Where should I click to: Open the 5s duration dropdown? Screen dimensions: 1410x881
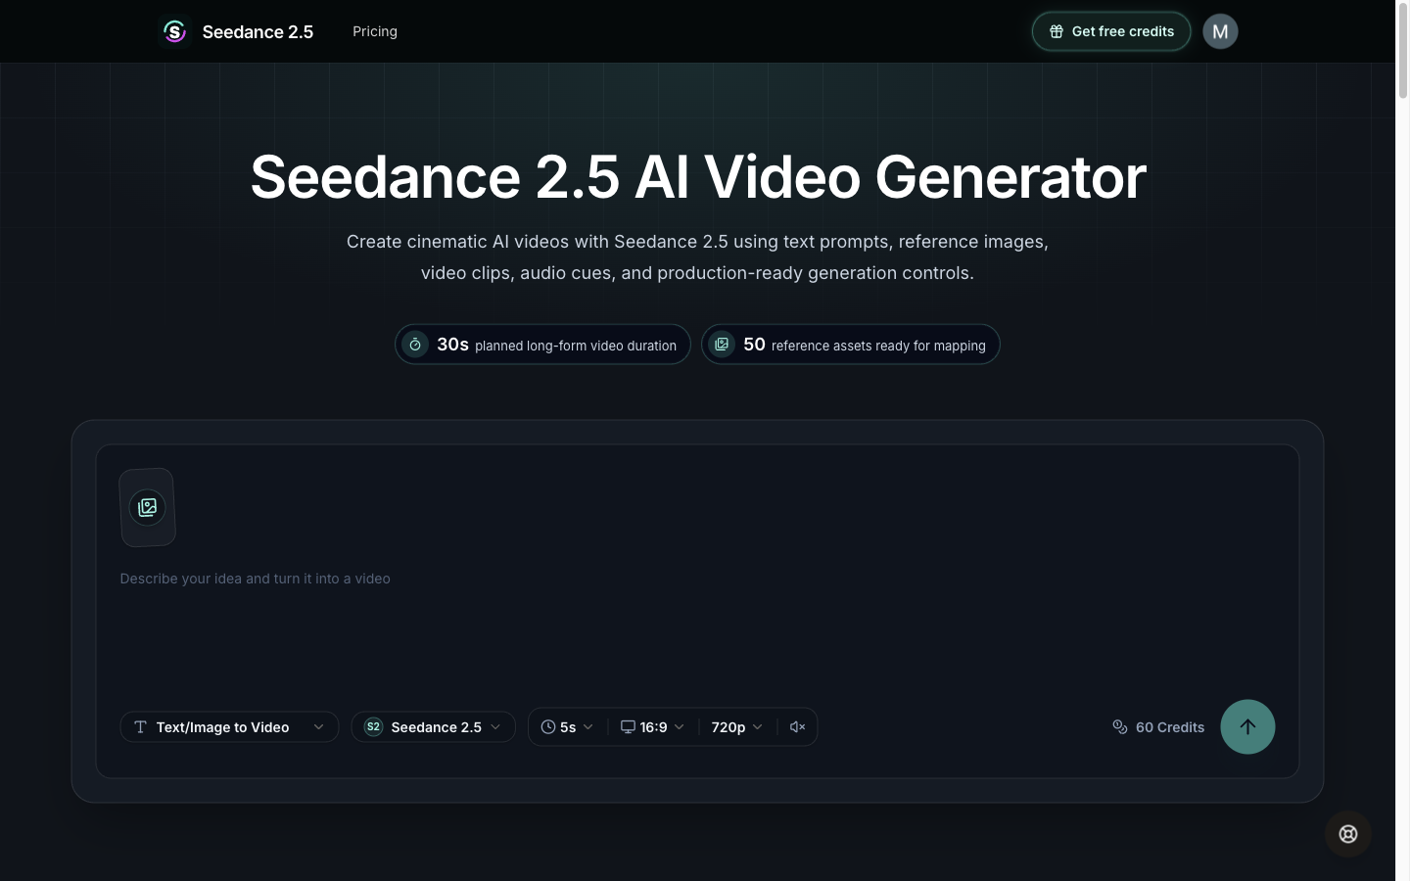[568, 726]
